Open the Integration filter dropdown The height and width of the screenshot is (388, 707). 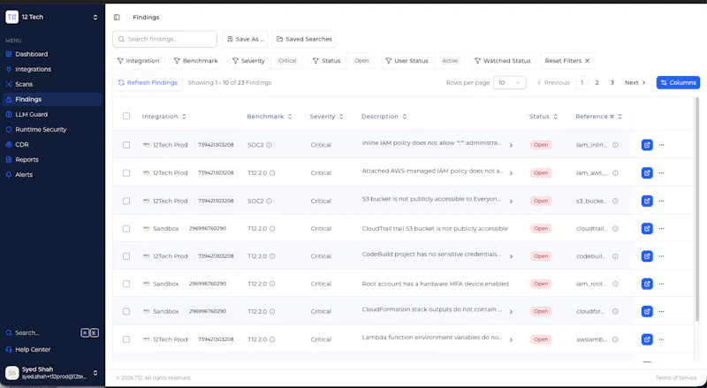pos(139,61)
